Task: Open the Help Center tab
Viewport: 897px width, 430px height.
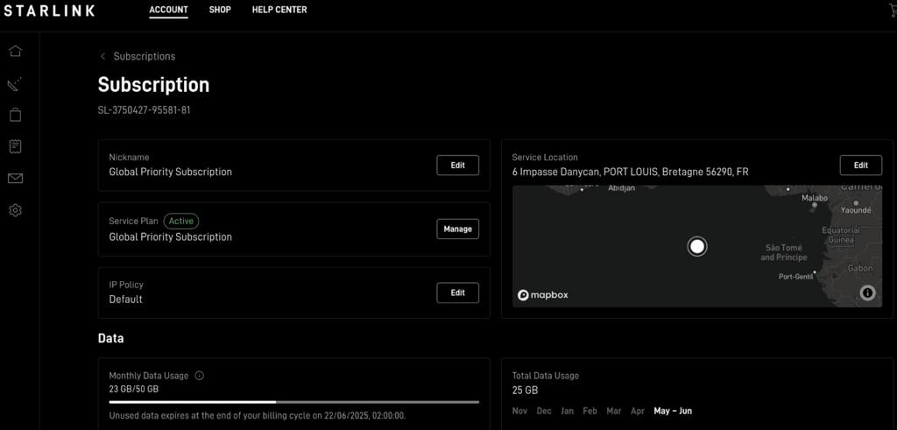Action: click(279, 10)
